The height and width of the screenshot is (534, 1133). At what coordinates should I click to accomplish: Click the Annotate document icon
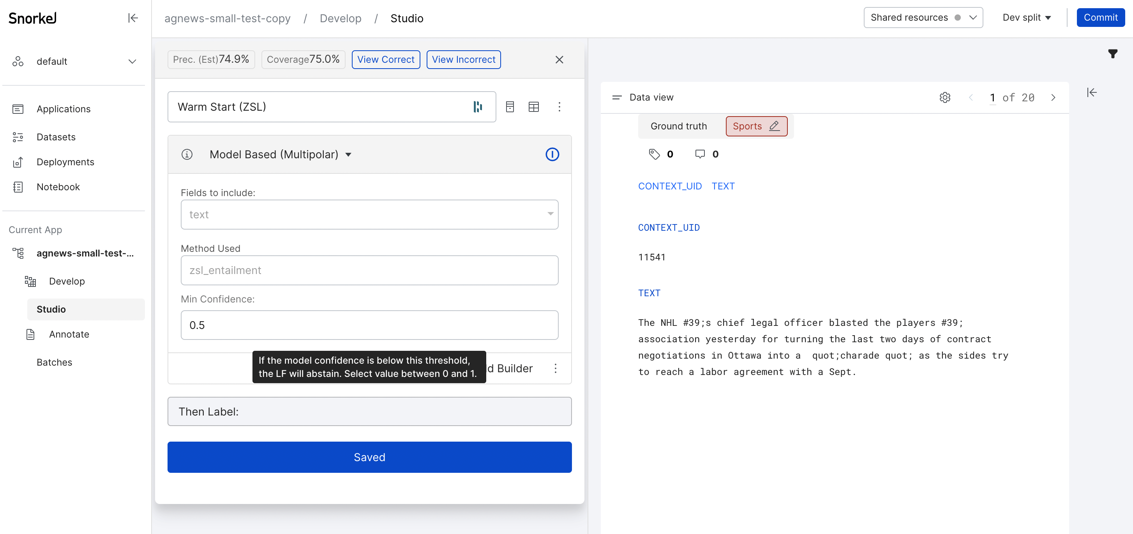tap(30, 334)
